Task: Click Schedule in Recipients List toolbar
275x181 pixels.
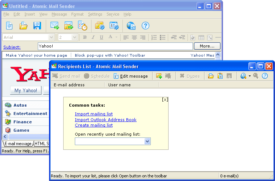Action: (97, 76)
